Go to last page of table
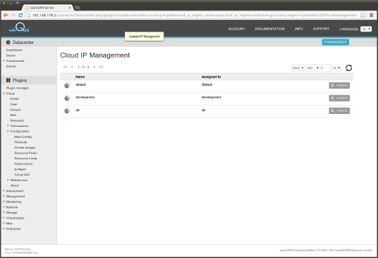The height and width of the screenshot is (258, 378). (101, 67)
